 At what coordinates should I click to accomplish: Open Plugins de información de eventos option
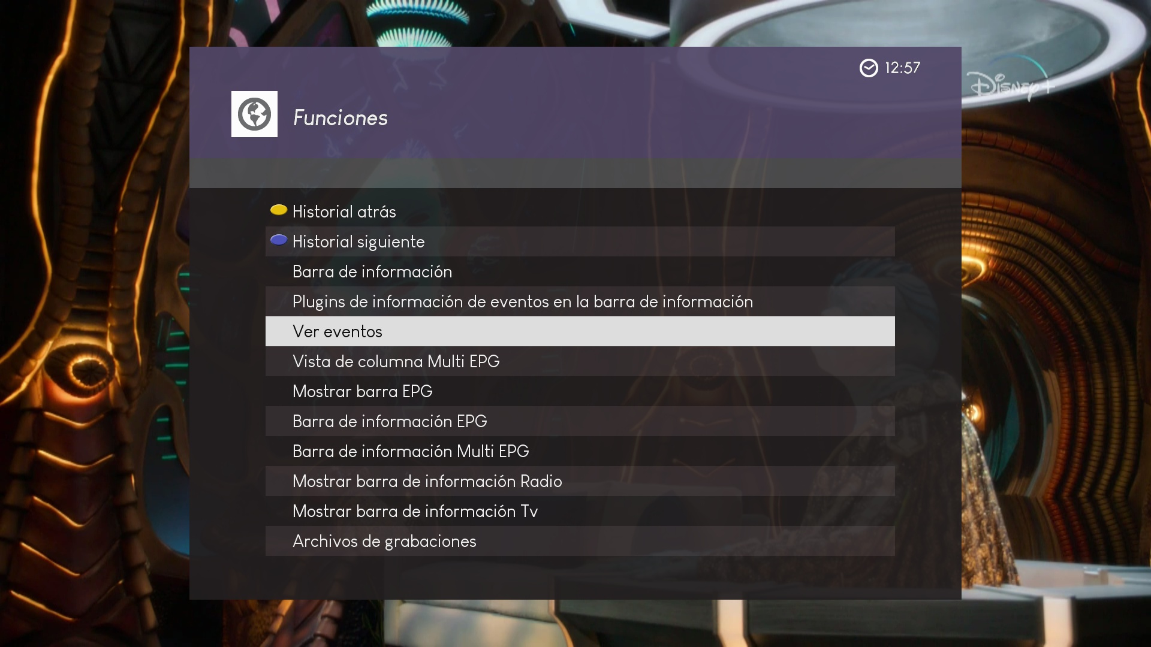tap(580, 301)
